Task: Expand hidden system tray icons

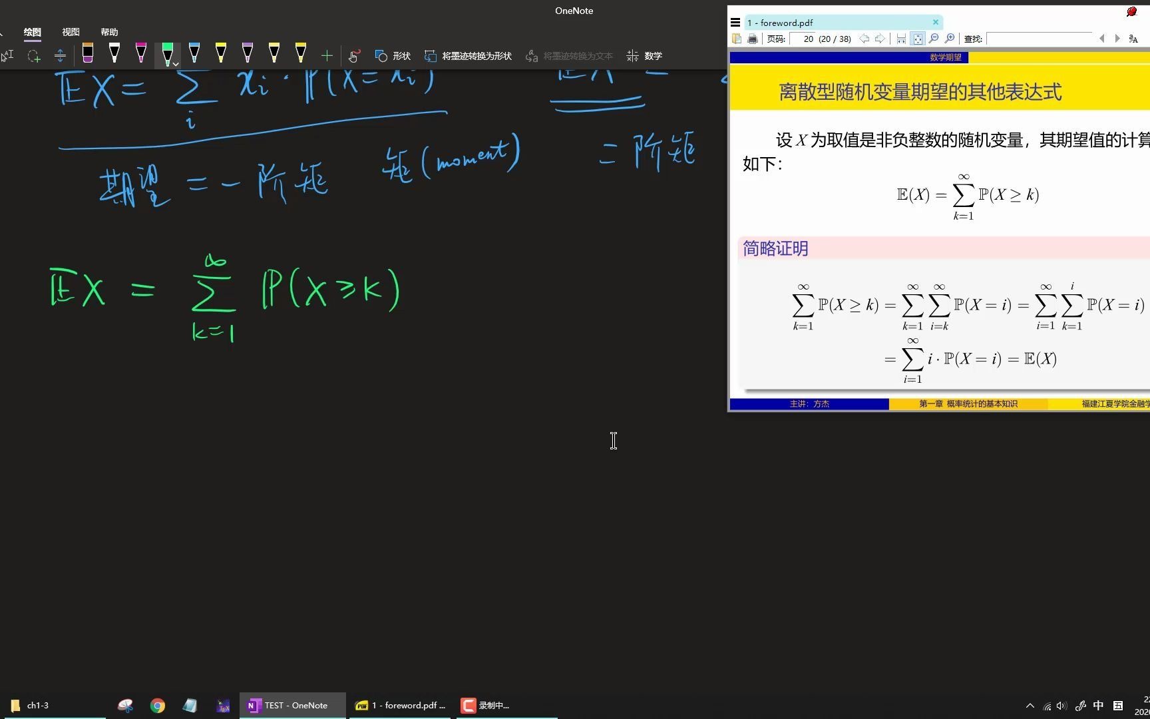Action: [x=1030, y=706]
